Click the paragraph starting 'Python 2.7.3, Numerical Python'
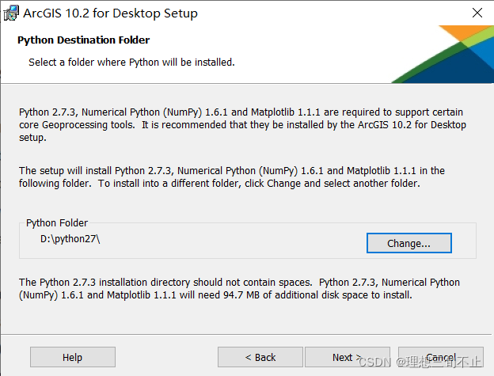This screenshot has height=376, width=494. point(242,125)
